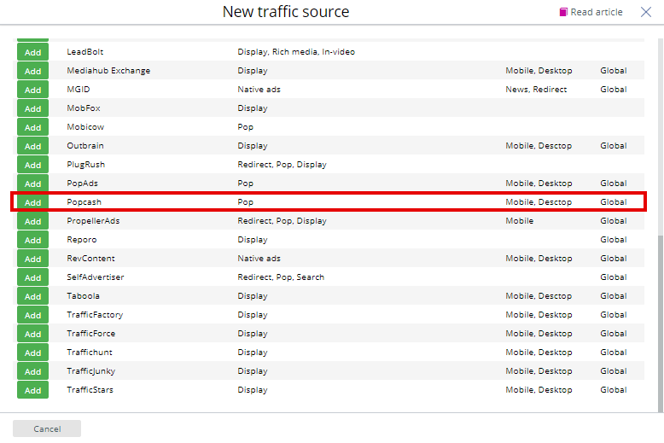Click 'Global' in the Mediahub Exchange row

[613, 70]
